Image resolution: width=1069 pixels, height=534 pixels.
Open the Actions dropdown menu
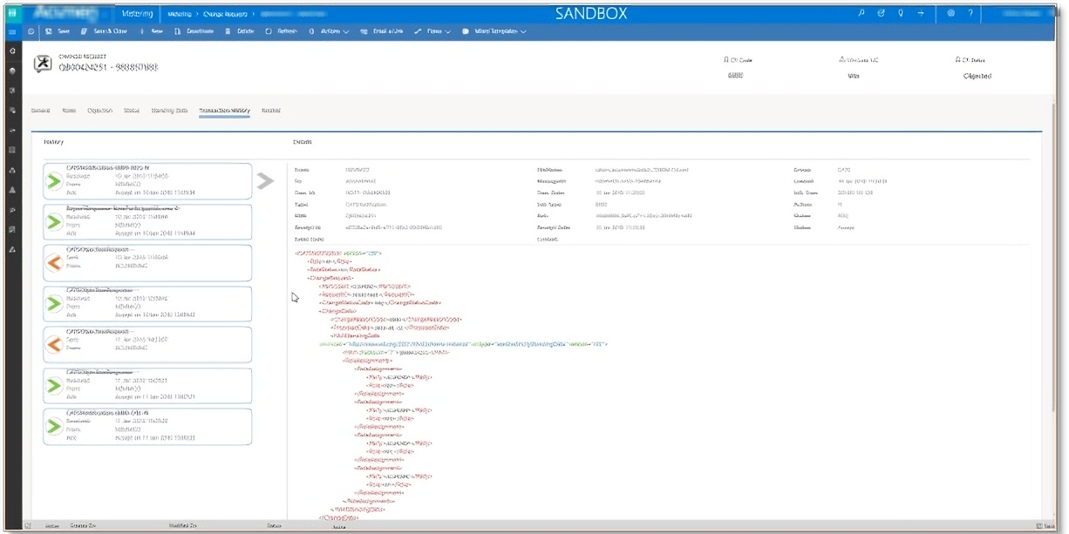330,31
